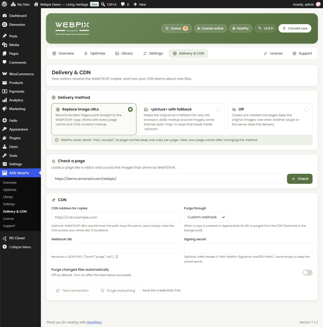Click Convert now button
Viewport: 323px width, 327px height.
[295, 28]
